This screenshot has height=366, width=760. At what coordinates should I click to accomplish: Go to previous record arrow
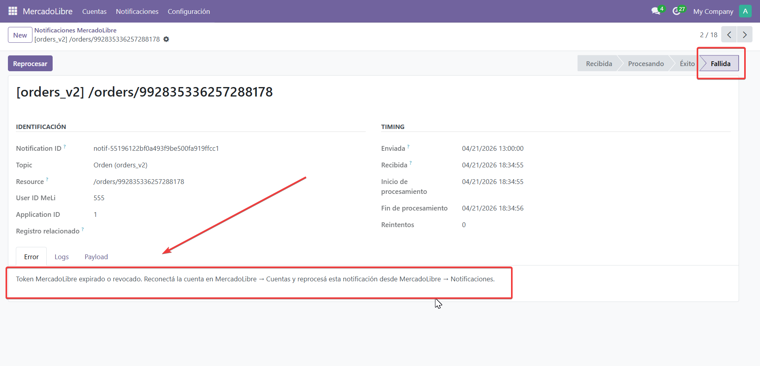click(729, 35)
